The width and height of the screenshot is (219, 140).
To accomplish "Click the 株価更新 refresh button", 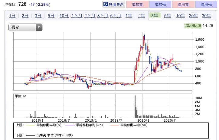I will pyautogui.click(x=113, y=4).
